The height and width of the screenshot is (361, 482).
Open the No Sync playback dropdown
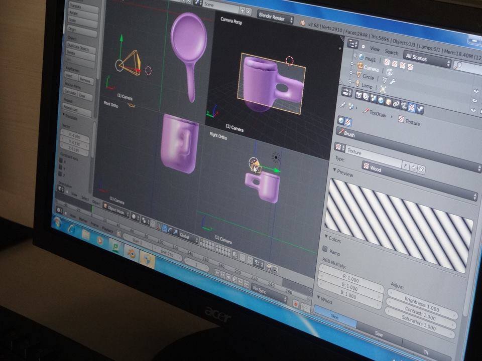(x=269, y=293)
